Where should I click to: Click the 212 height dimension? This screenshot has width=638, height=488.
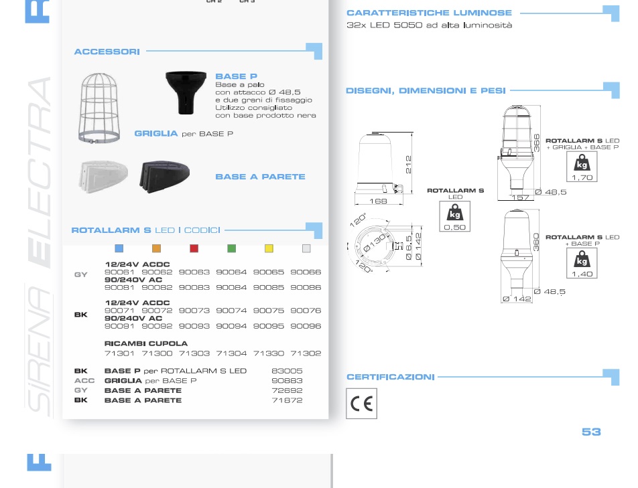tap(408, 164)
